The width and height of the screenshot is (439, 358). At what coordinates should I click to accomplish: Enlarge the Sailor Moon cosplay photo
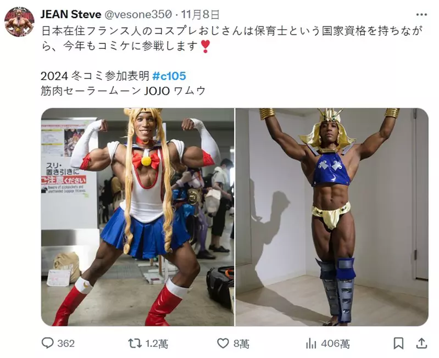tap(137, 217)
